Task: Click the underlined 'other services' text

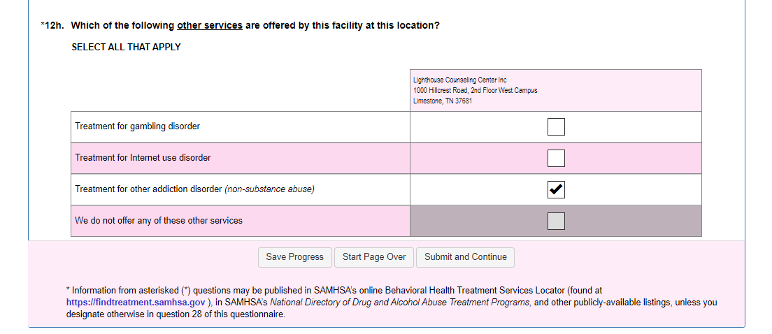Action: coord(210,26)
